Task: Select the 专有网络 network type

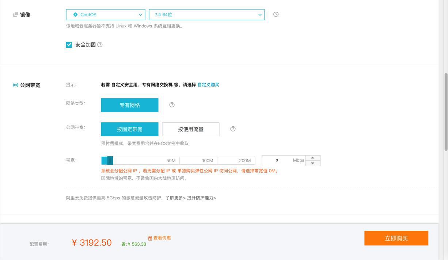Action: click(130, 105)
